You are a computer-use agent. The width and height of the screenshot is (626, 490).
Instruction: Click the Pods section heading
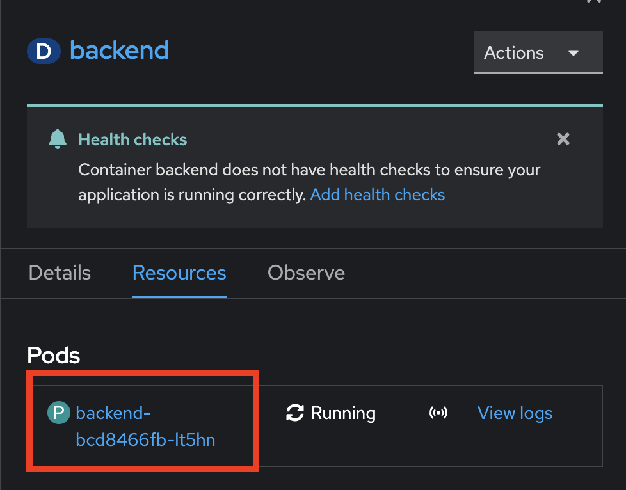54,355
